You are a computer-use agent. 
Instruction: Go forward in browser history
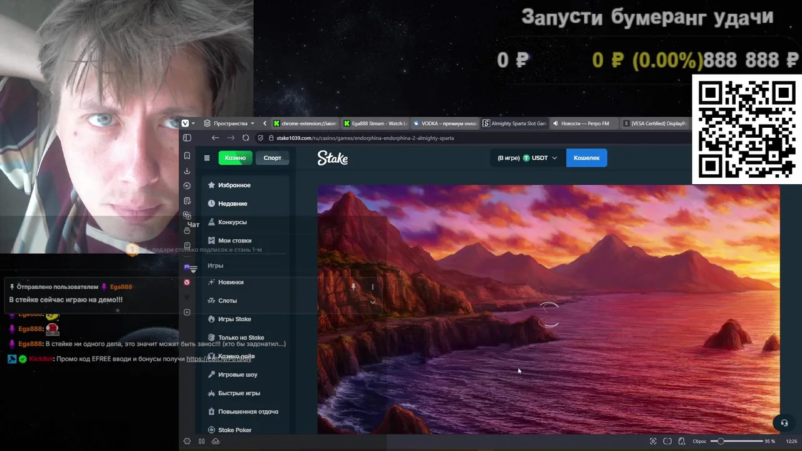231,138
